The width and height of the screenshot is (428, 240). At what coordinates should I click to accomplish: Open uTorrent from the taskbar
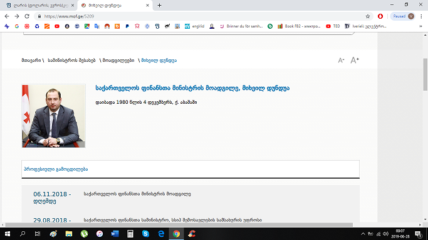coord(84,234)
